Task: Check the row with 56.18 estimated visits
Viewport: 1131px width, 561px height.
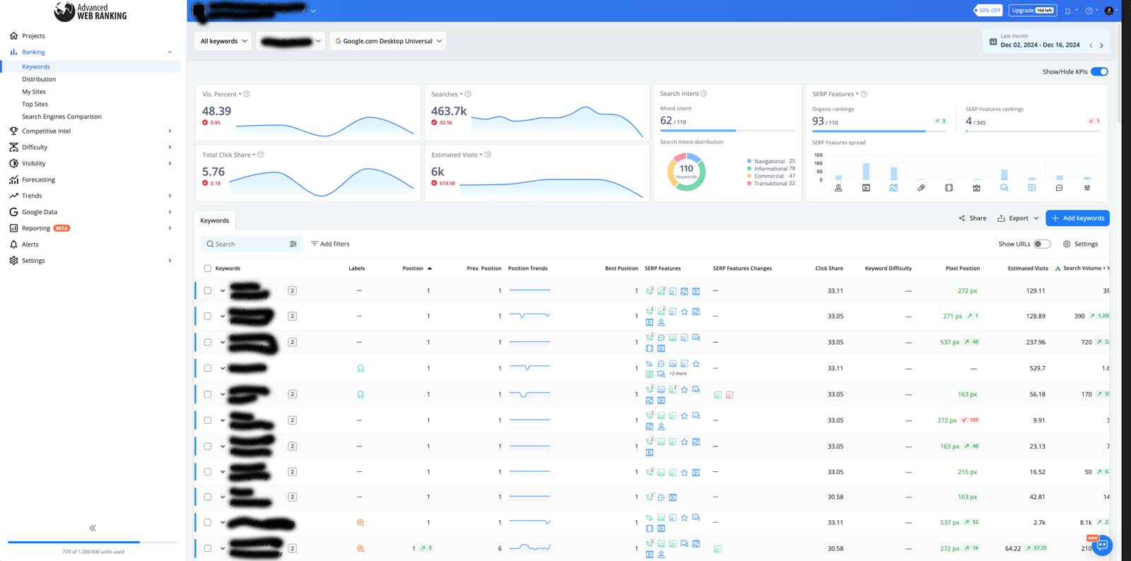Action: (x=207, y=394)
